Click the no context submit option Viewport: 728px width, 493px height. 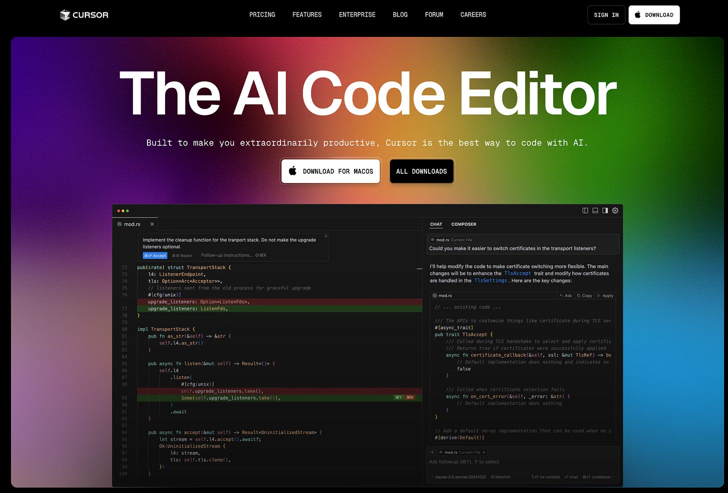tap(545, 477)
